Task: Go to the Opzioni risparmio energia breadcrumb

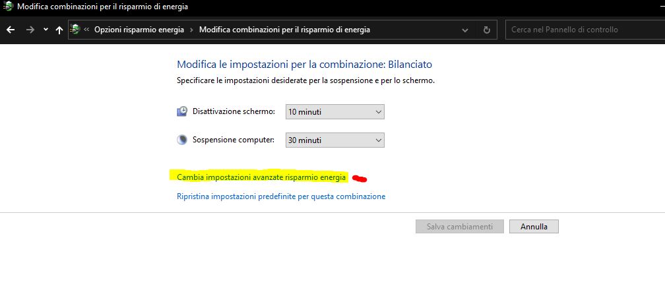Action: tap(139, 30)
